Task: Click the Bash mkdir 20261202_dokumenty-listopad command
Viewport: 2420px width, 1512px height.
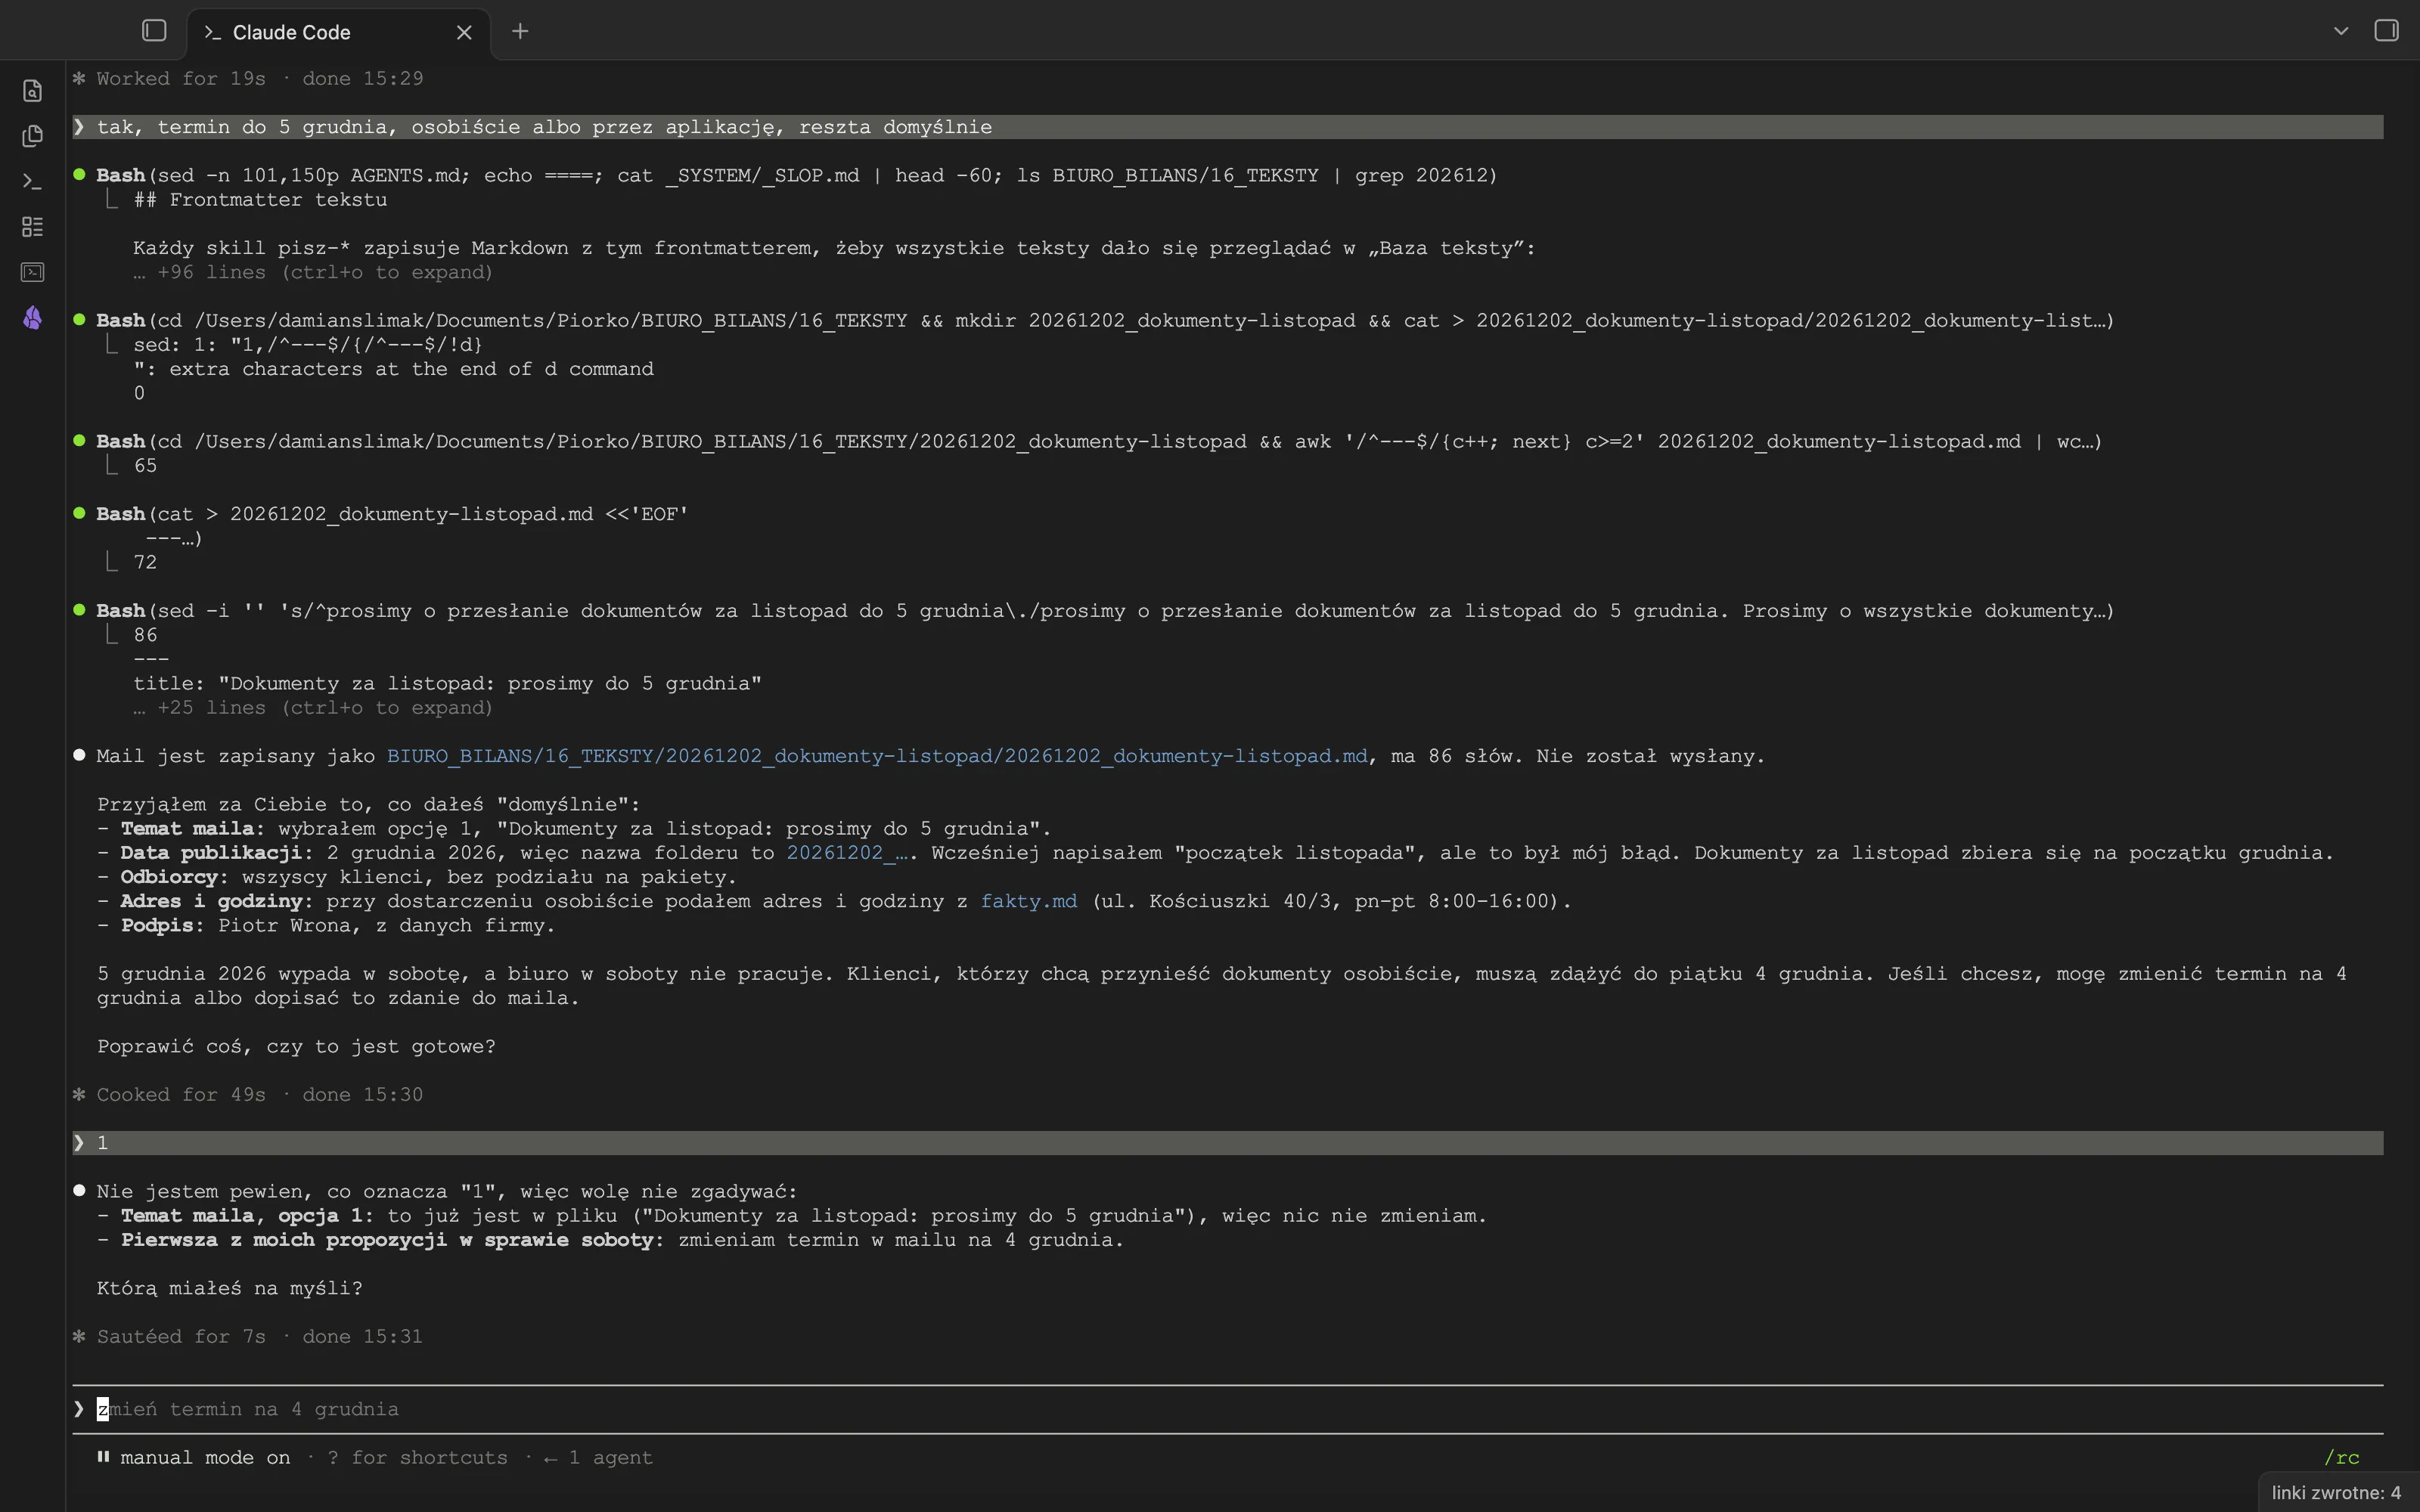Action: (1105, 321)
